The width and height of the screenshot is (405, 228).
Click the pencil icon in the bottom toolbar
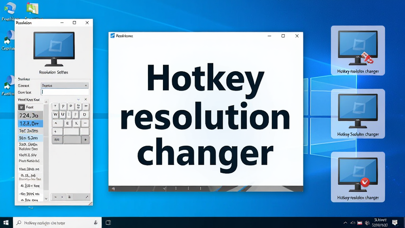tap(87, 197)
